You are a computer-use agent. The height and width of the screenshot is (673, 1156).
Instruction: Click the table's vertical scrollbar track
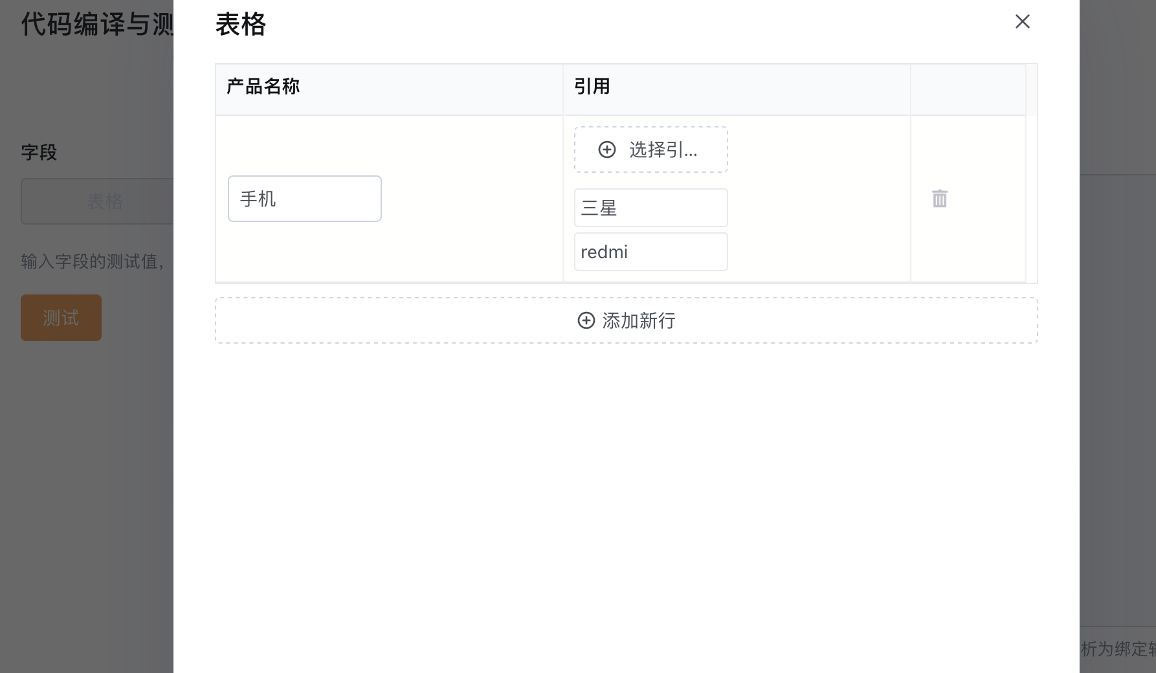coord(1032,173)
